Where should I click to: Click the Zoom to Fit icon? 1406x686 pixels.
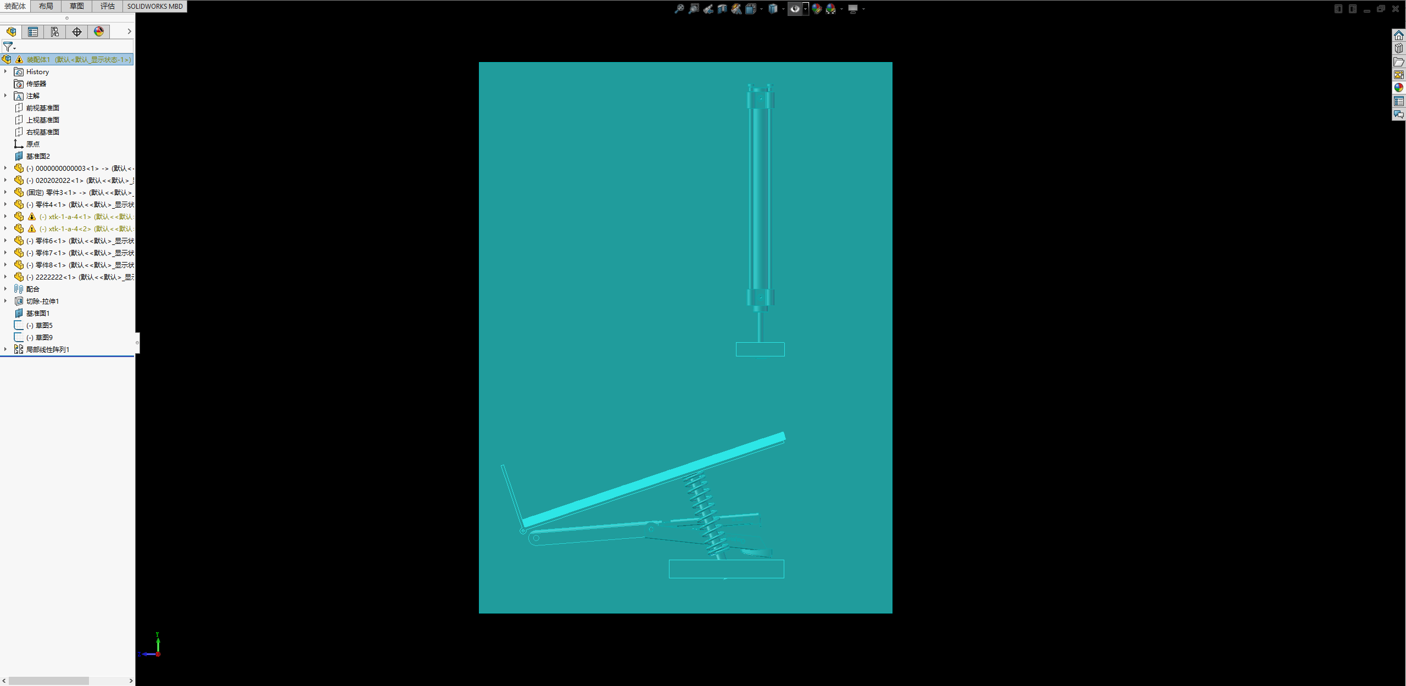[x=679, y=9]
